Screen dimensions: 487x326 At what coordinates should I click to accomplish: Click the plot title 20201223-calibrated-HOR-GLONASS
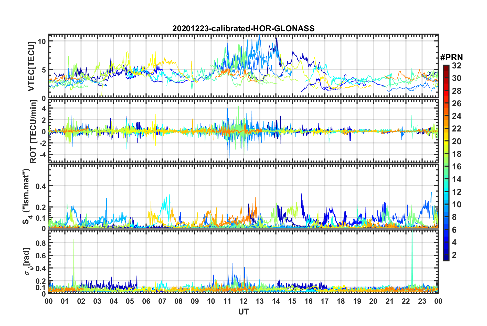coord(243,28)
